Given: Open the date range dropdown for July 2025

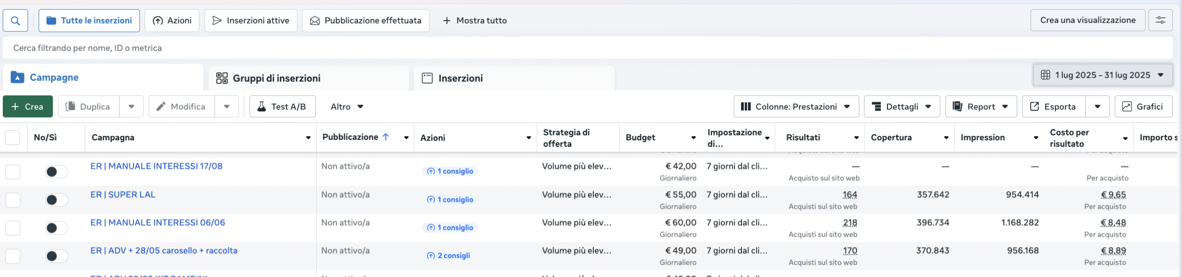Looking at the screenshot, I should point(1102,75).
